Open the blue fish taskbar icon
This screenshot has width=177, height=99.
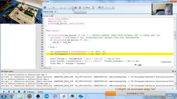click(81, 96)
